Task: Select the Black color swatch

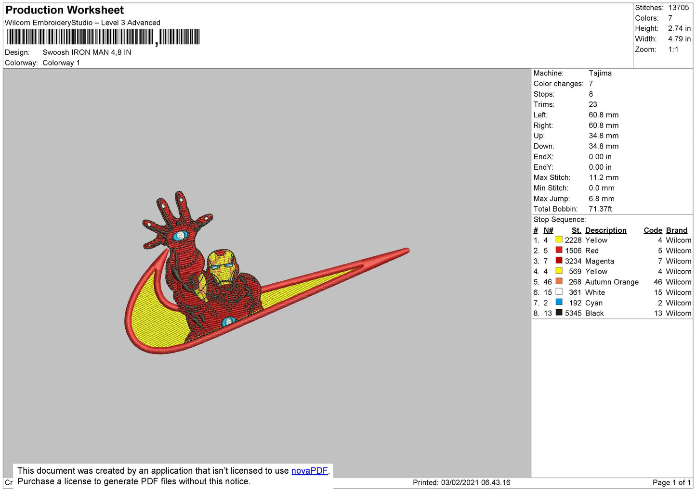Action: (x=559, y=313)
